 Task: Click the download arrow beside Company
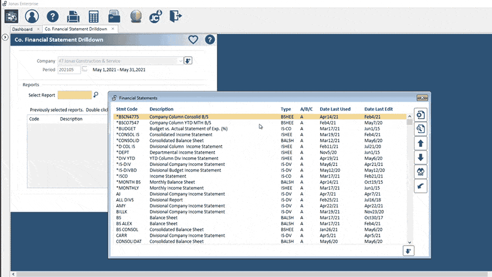pyautogui.click(x=188, y=60)
